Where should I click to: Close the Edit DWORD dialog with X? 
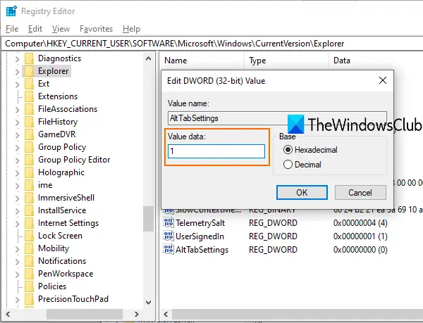point(383,80)
